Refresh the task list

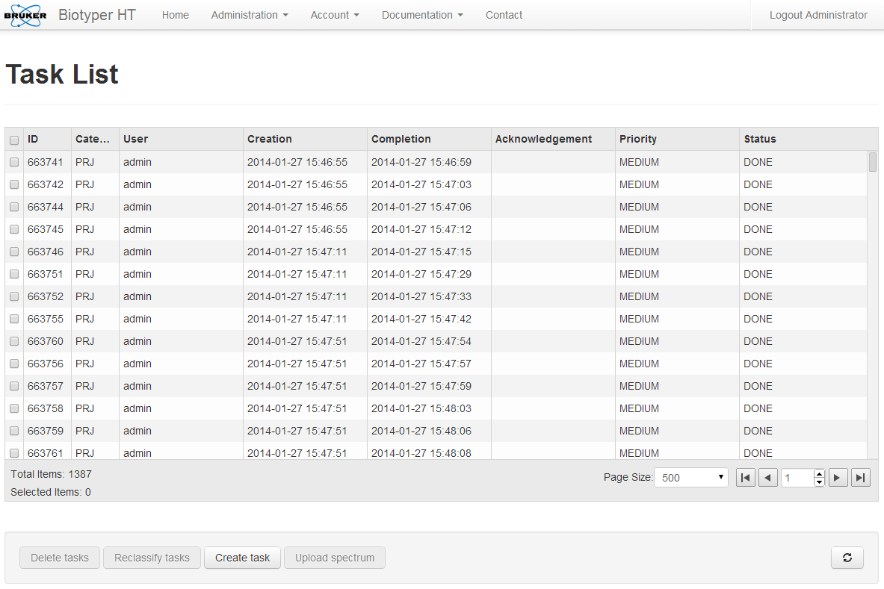[x=847, y=558]
